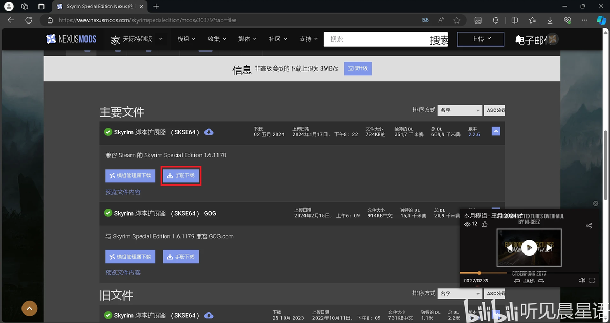
Task: Skip to the previous video
Action: tap(509, 247)
